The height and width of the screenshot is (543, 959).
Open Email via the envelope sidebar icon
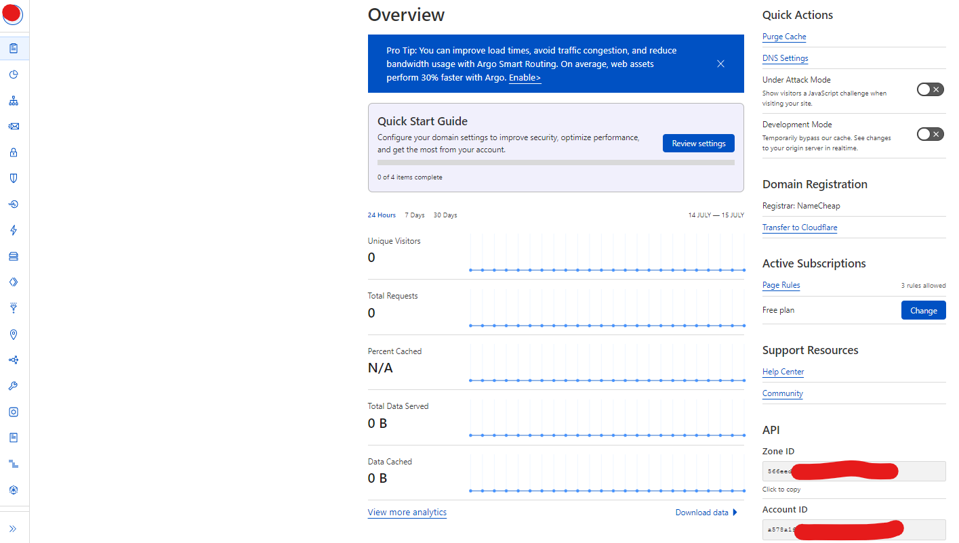[14, 127]
